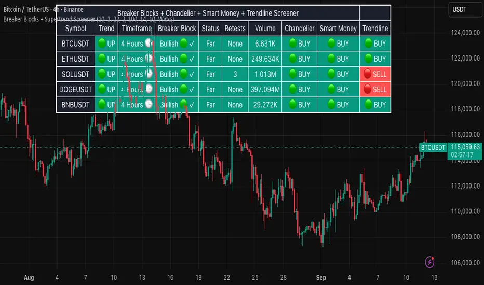
Task: Click the Bullish green dot for DOGEUSDT
Action: (184, 89)
